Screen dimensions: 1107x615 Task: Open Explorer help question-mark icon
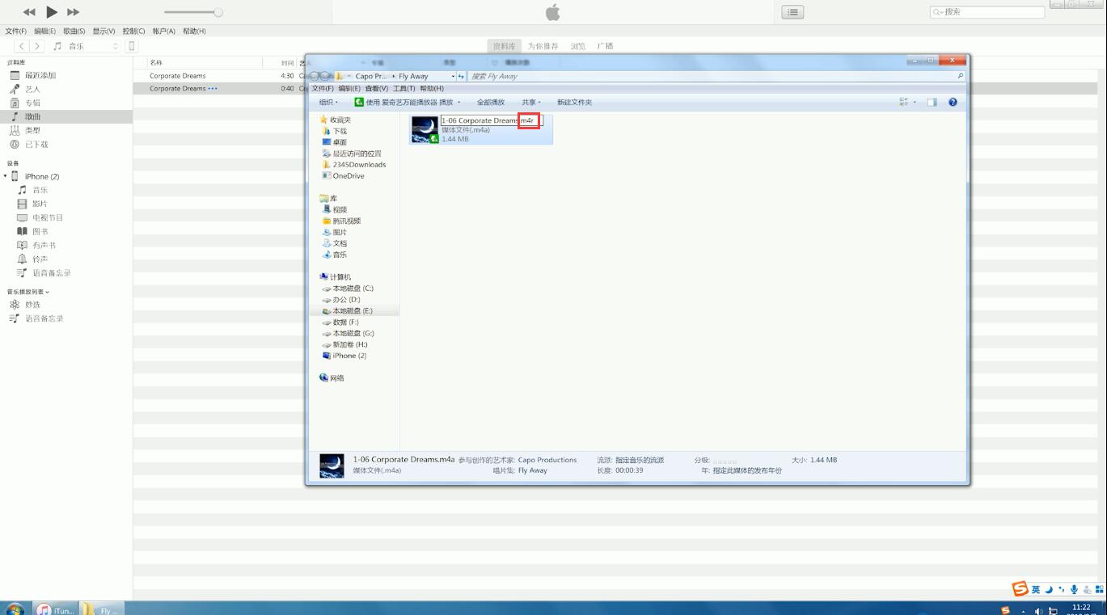(x=953, y=102)
